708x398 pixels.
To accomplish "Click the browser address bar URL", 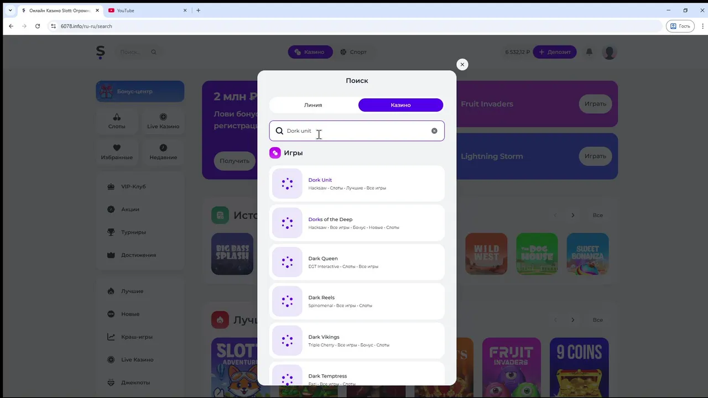I will pos(86,26).
